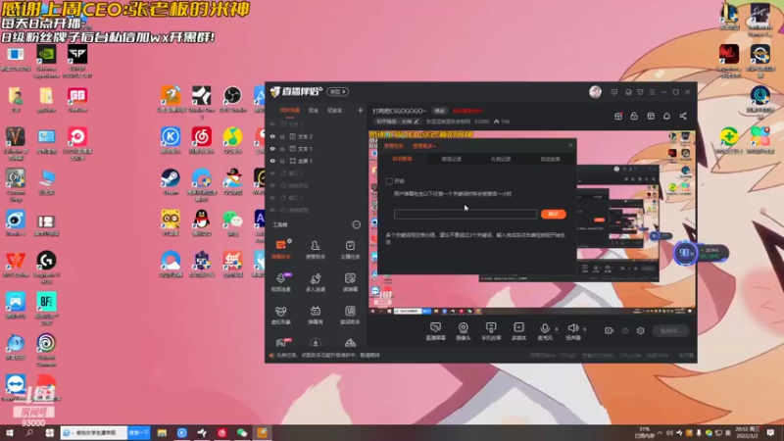Open the 管理更多> link in the dialog
This screenshot has width=784, height=441.
[x=424, y=146]
